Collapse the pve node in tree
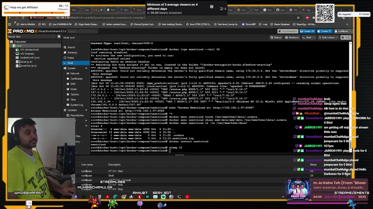 [11, 46]
